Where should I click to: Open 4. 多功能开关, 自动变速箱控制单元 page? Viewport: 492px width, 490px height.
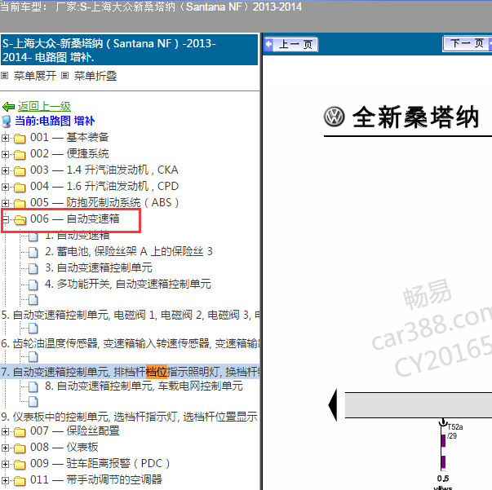tap(128, 284)
